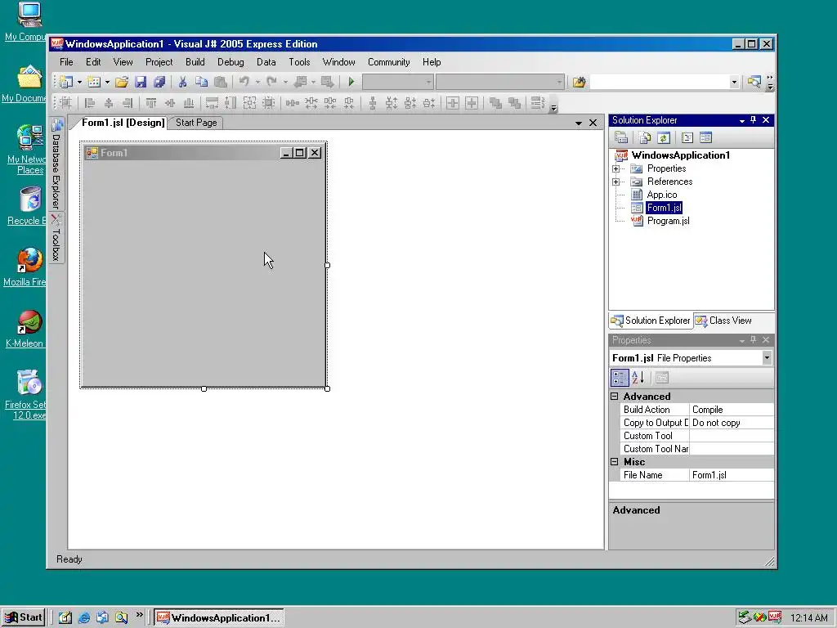Open the File menu
Image resolution: width=837 pixels, height=628 pixels.
[x=66, y=62]
